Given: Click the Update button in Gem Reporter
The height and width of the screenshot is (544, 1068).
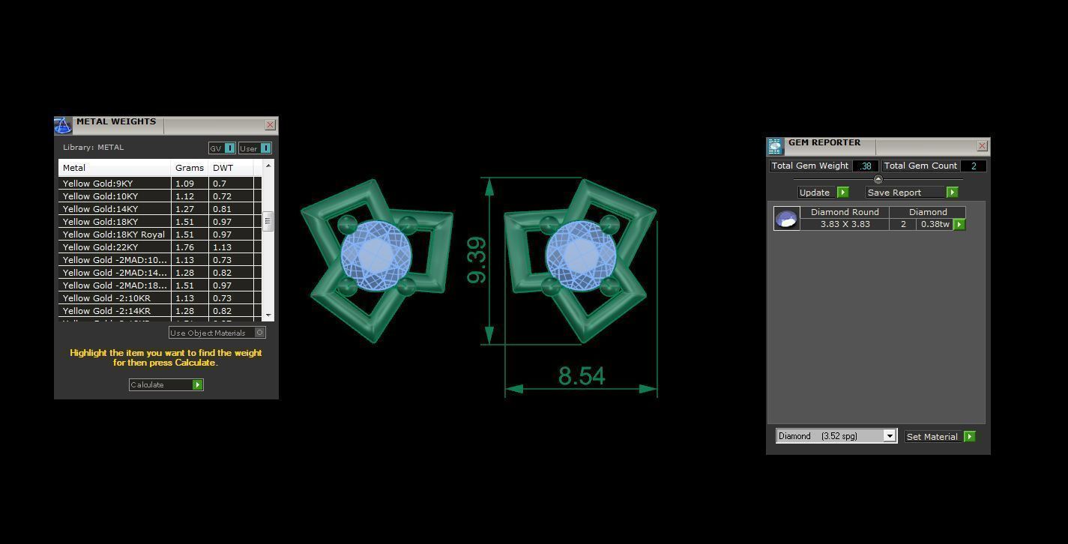Looking at the screenshot, I should point(822,193).
